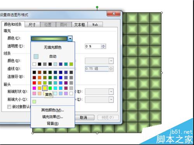Choose the recently used light green swatch
The height and width of the screenshot is (145, 194).
[34, 102]
